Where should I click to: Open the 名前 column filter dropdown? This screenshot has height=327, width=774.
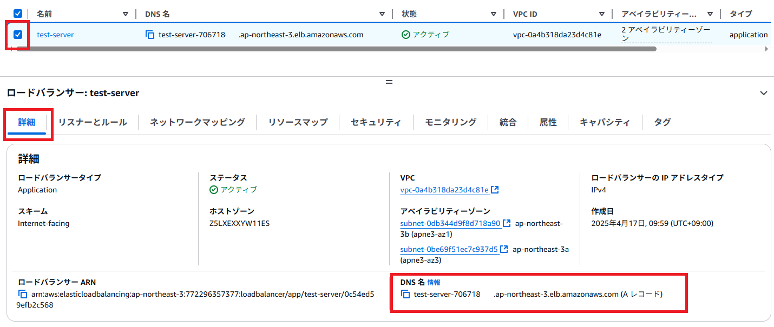coord(126,14)
